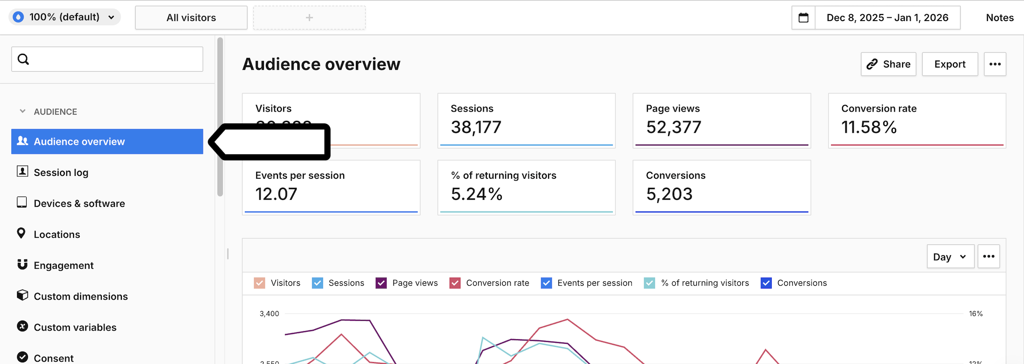Image resolution: width=1024 pixels, height=364 pixels.
Task: Click the 3,400 axis label
Action: click(x=269, y=313)
